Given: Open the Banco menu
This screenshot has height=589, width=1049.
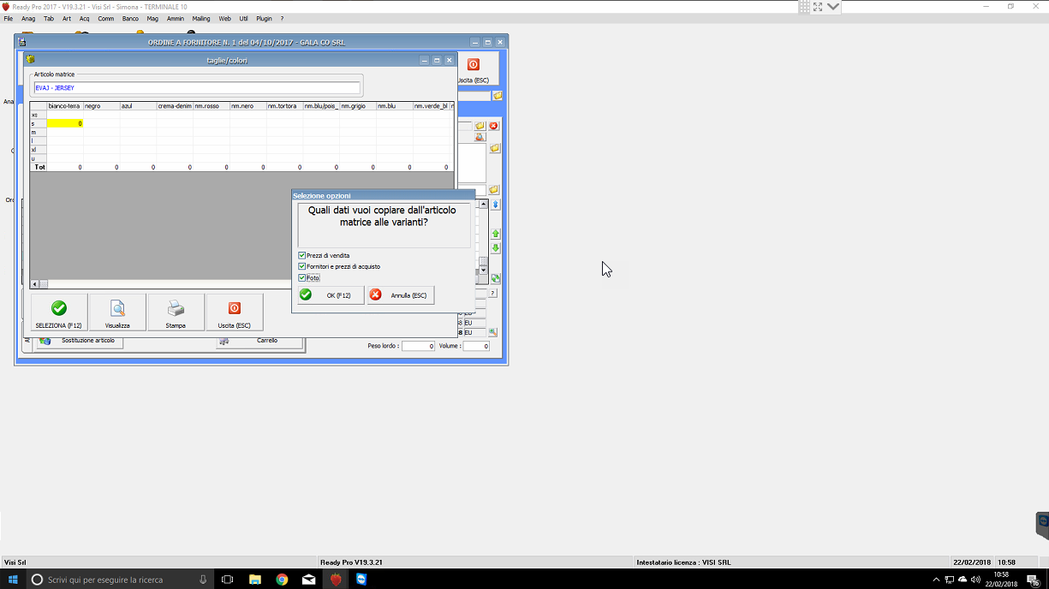Looking at the screenshot, I should point(130,18).
